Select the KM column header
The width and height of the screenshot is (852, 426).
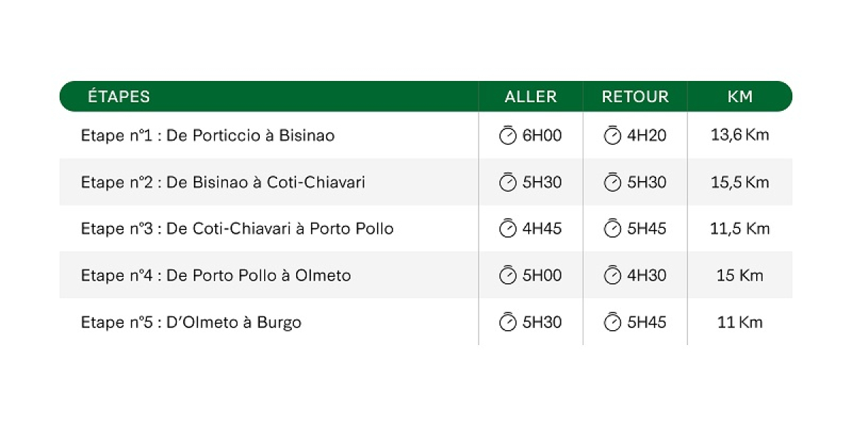click(x=740, y=97)
